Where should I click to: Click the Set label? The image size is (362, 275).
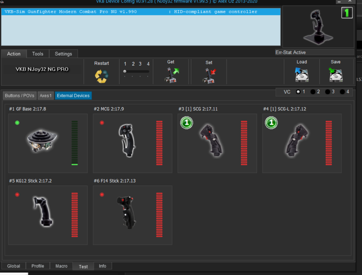click(209, 63)
